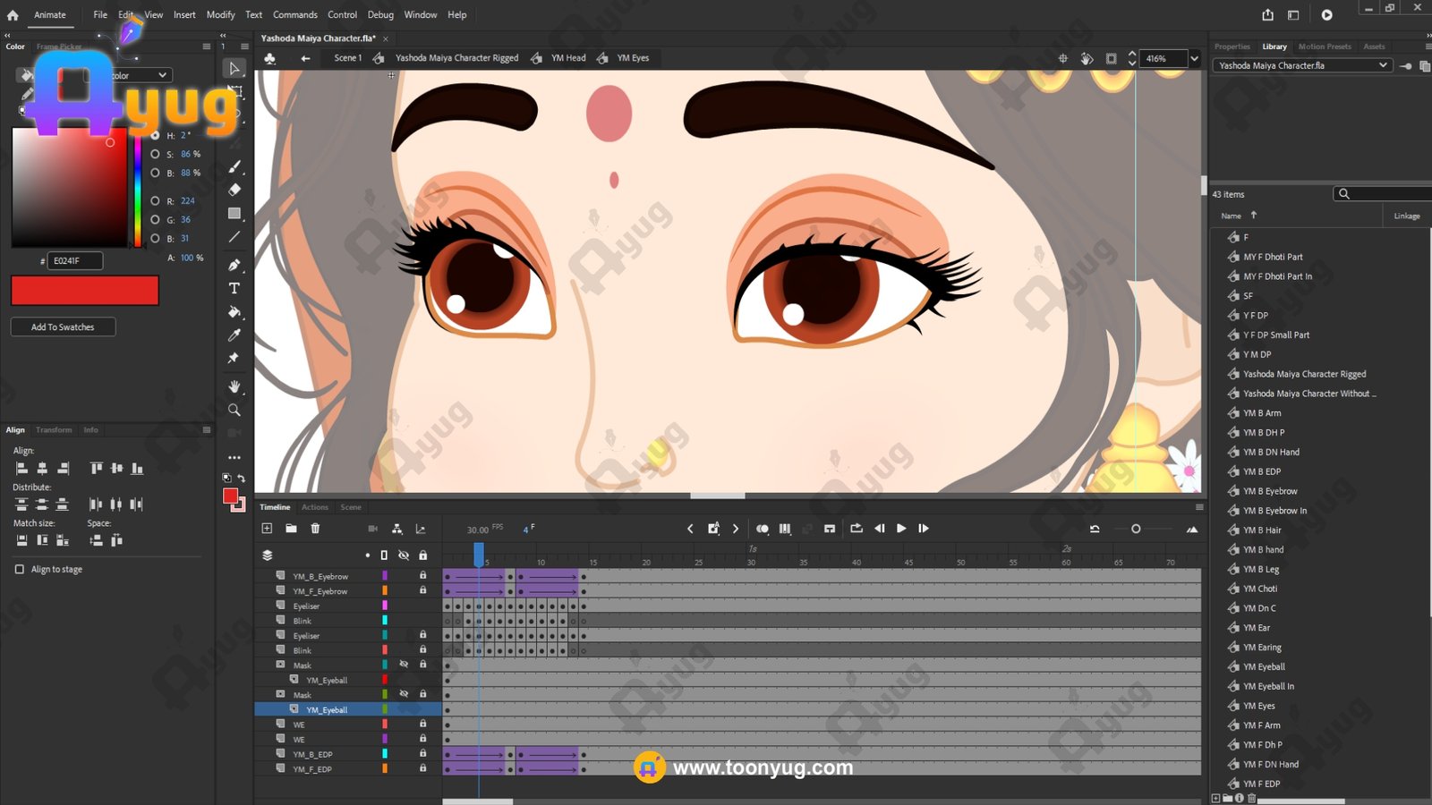Enable the Align to stage checkbox
Image resolution: width=1432 pixels, height=805 pixels.
click(20, 569)
